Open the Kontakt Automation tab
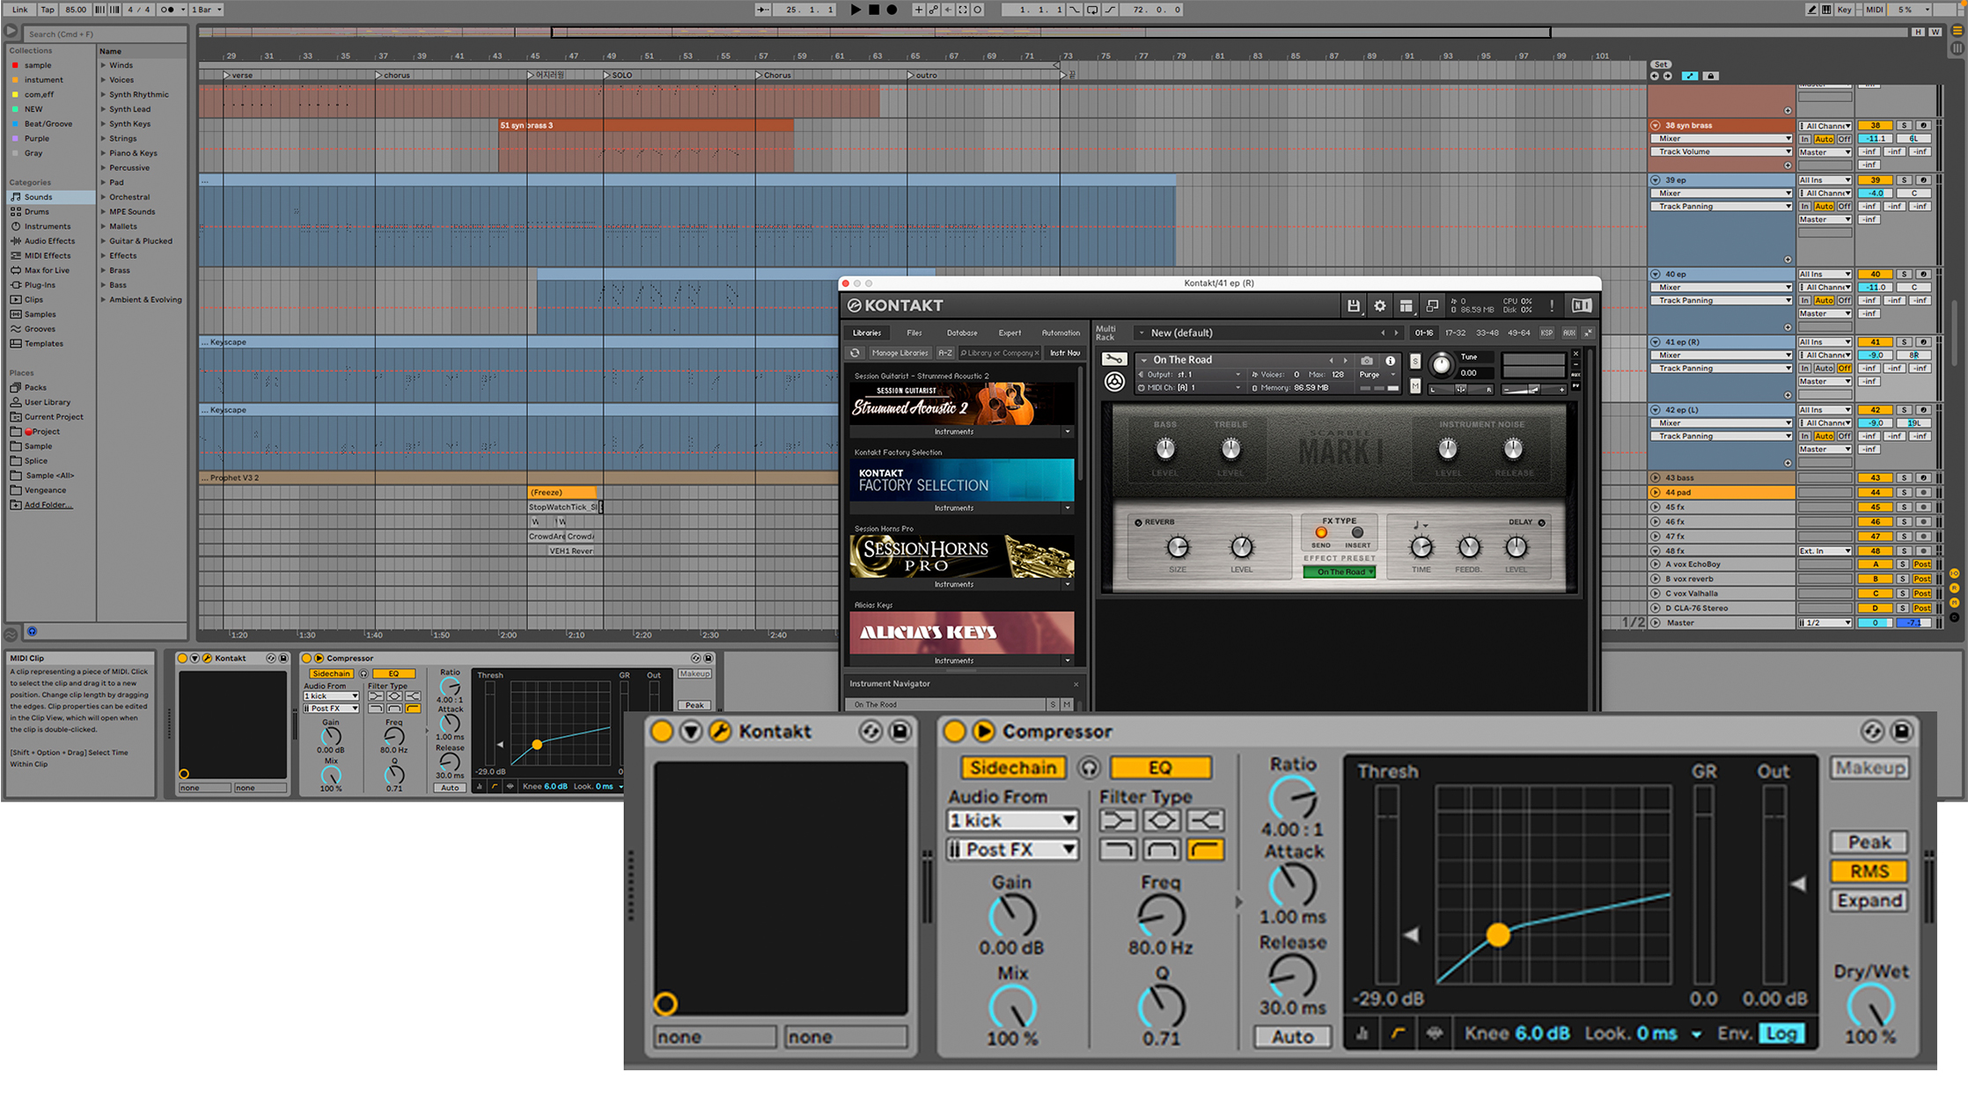Image resolution: width=1968 pixels, height=1100 pixels. click(x=1061, y=333)
